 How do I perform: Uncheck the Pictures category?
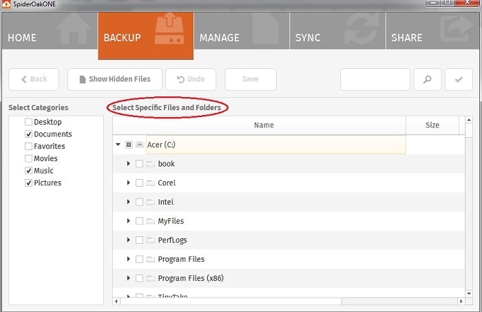29,183
